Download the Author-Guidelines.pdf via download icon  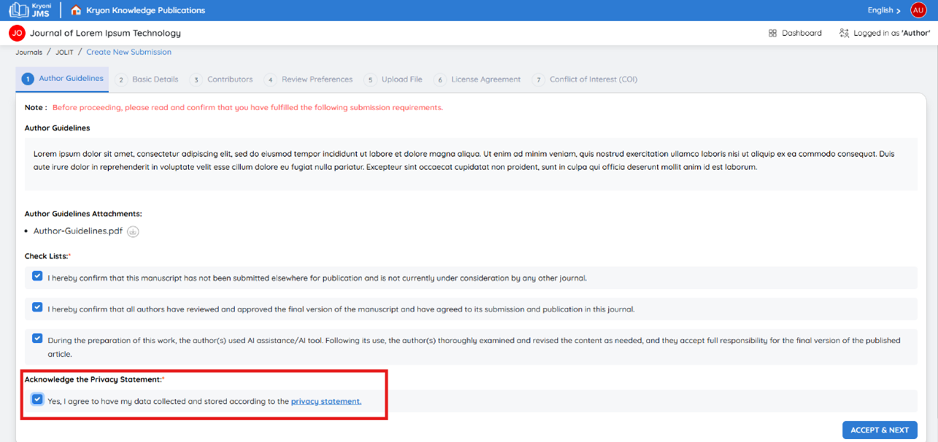coord(133,231)
